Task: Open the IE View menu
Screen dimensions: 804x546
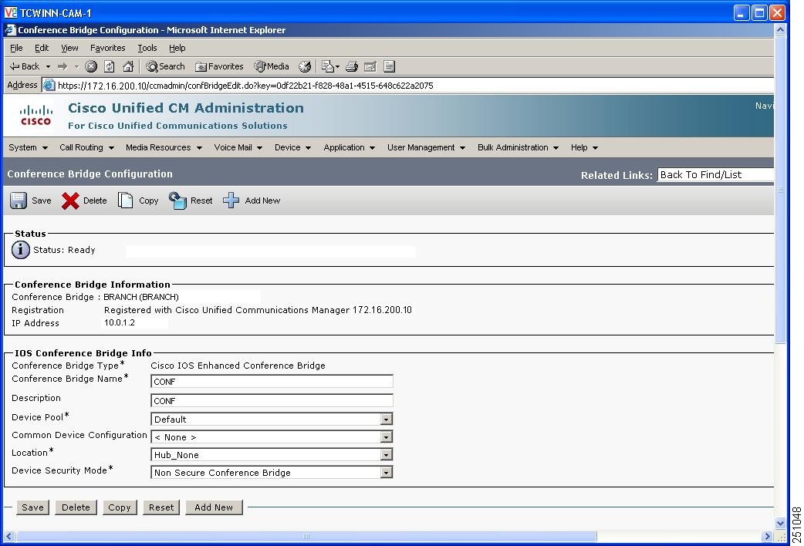Action: click(x=69, y=48)
